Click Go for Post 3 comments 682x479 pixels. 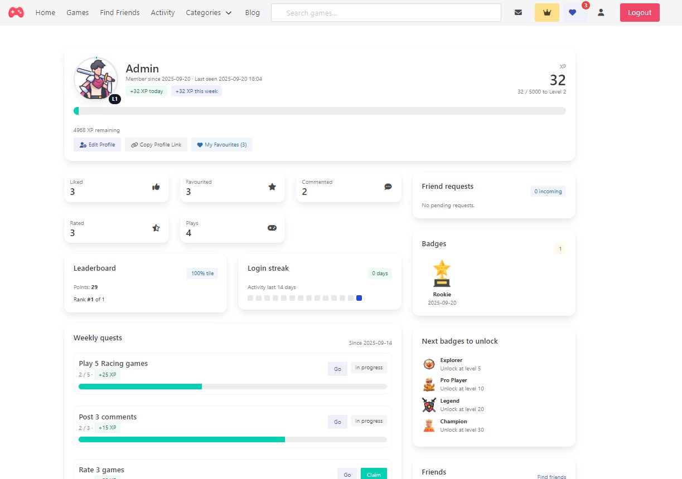pos(337,422)
